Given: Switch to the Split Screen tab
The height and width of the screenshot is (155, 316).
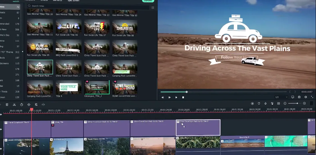Looking at the screenshot, I should tap(74, 1).
